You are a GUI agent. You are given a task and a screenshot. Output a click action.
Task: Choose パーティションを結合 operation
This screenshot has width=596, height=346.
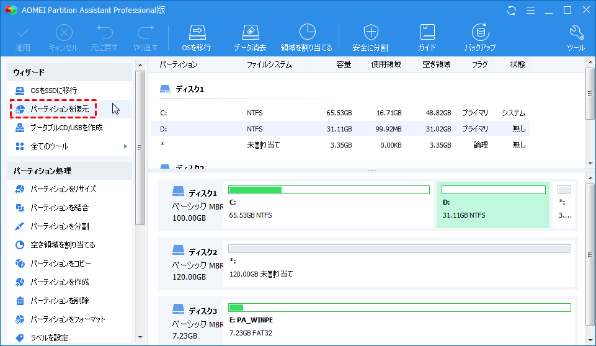click(x=69, y=208)
